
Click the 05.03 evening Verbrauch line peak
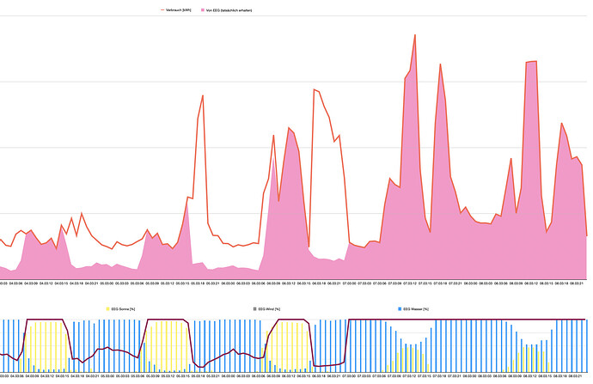pyautogui.click(x=203, y=95)
